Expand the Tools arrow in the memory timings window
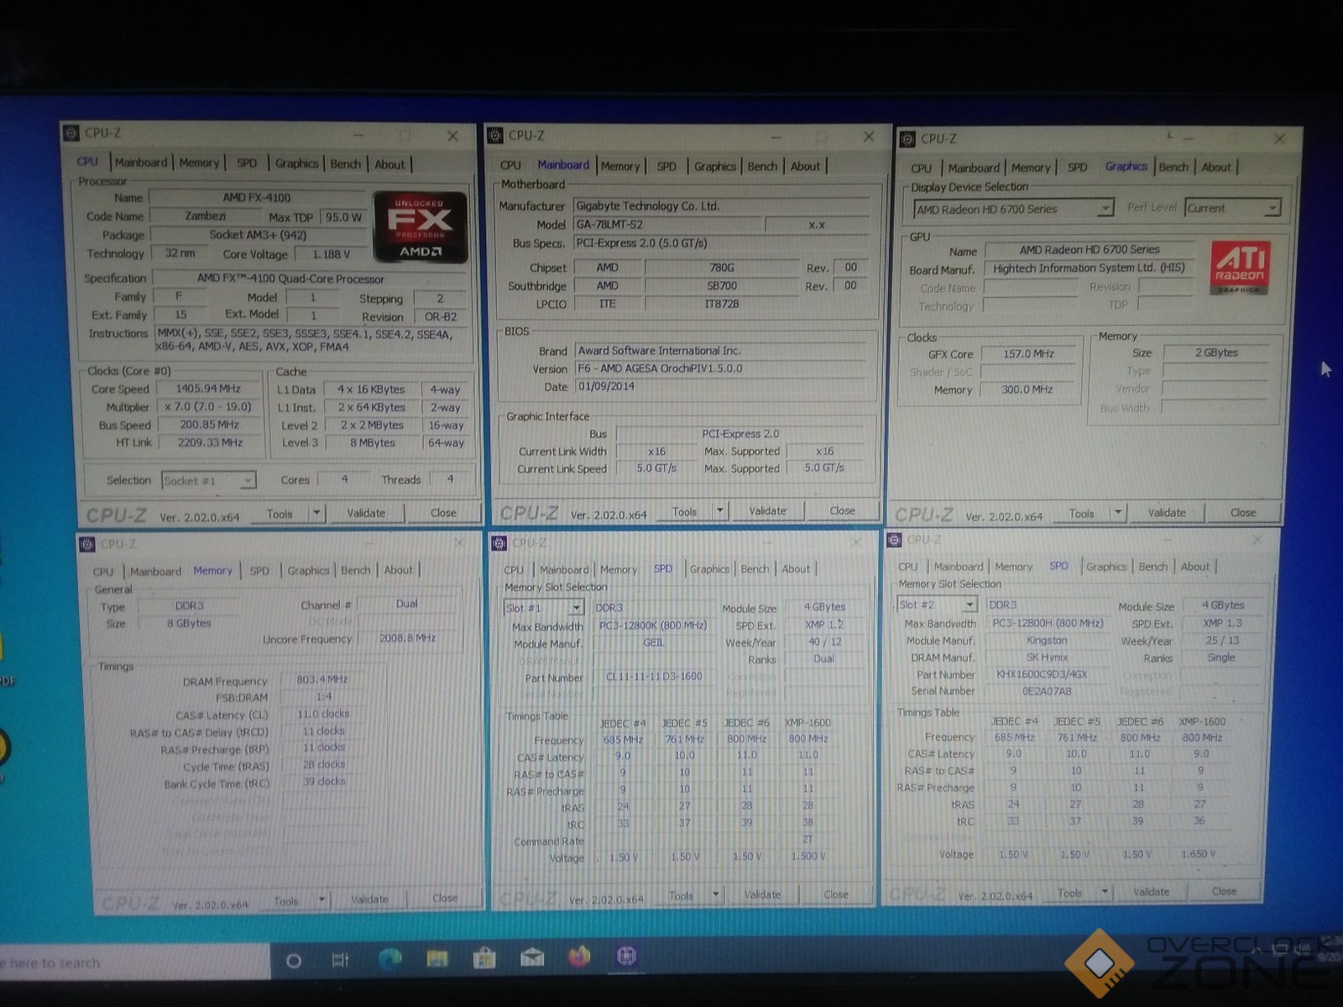The height and width of the screenshot is (1007, 1343). tap(321, 900)
